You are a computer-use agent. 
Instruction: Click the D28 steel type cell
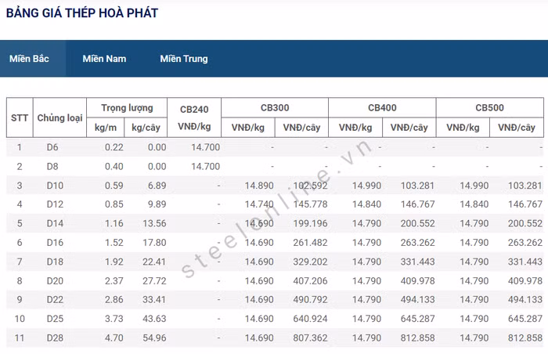coord(53,338)
